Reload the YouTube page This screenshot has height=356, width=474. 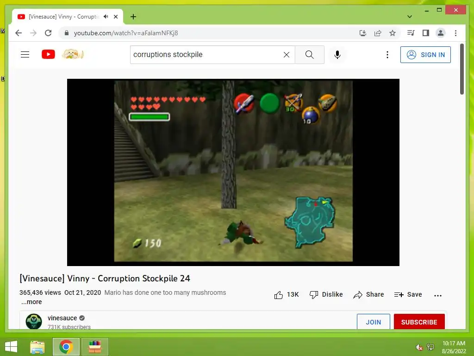coord(48,33)
